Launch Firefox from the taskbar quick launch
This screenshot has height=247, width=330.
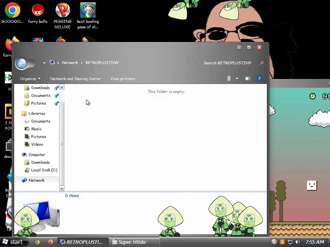click(x=50, y=242)
